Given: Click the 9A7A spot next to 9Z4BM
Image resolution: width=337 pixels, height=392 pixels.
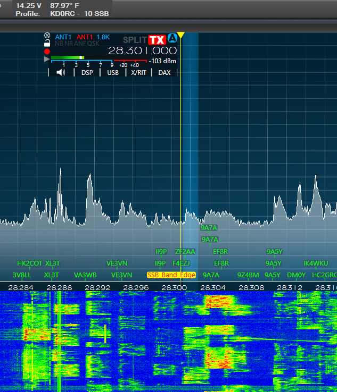Looking at the screenshot, I should point(211,275).
